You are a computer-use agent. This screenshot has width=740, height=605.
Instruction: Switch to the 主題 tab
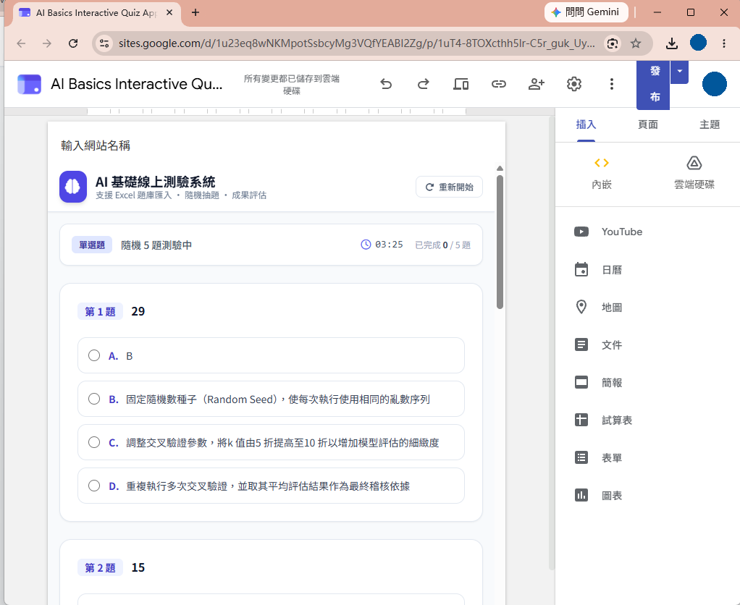tap(710, 124)
